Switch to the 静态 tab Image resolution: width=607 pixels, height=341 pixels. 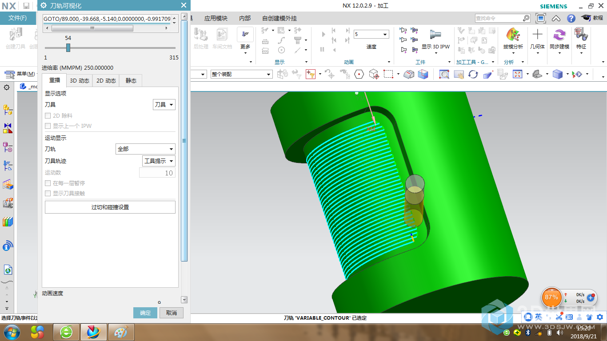pyautogui.click(x=131, y=80)
